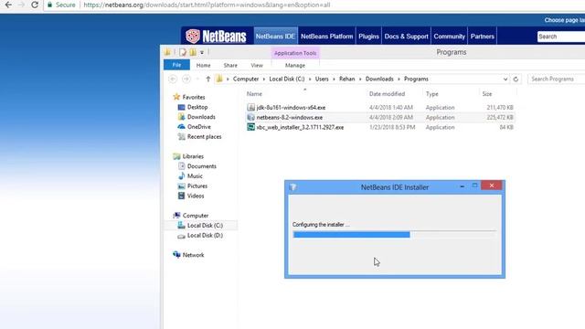Click the Explorer back navigation arrow
Screen dimensions: 585x329
pos(173,80)
